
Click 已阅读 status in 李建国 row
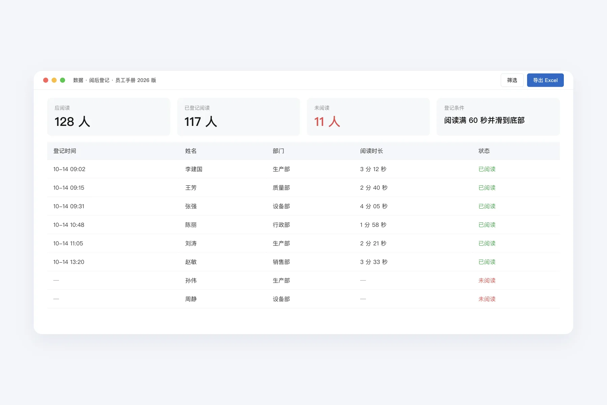pyautogui.click(x=487, y=169)
